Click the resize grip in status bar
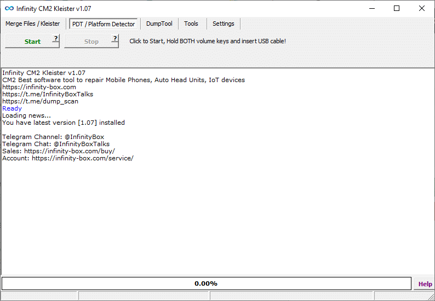 click(431, 297)
